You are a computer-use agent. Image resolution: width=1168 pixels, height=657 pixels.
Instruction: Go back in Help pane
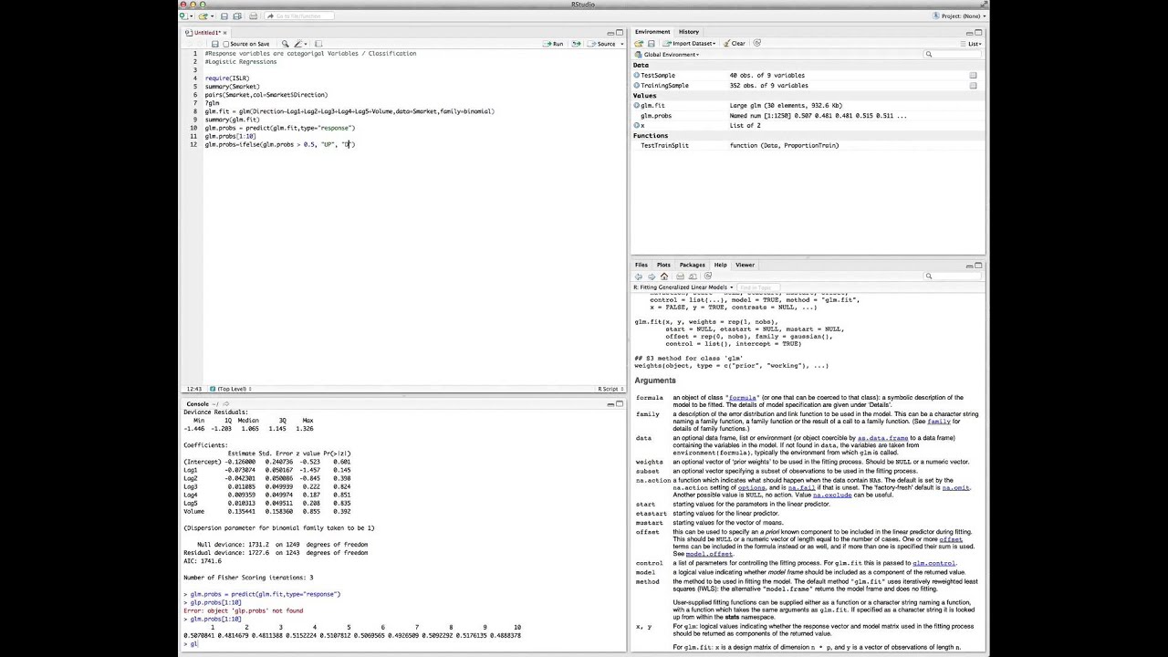(639, 276)
